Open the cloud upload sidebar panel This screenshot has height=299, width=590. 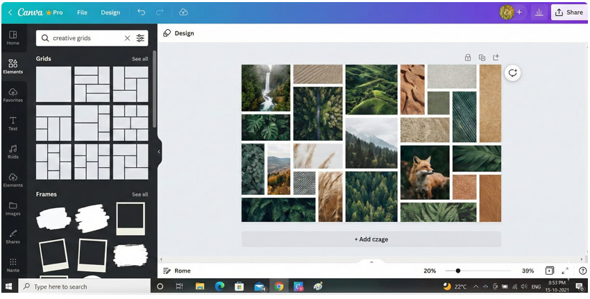(x=12, y=180)
